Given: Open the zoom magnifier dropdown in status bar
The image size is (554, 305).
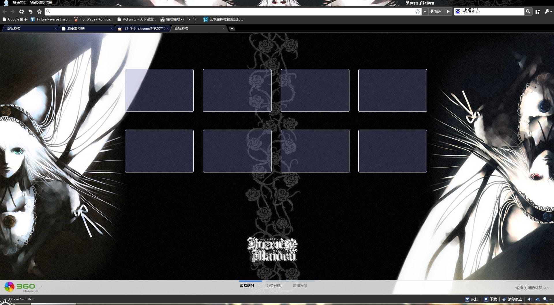Looking at the screenshot, I should click(546, 299).
